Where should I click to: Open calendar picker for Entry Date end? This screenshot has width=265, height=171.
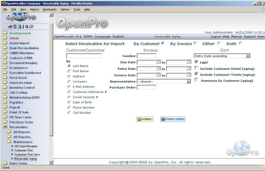click(187, 69)
